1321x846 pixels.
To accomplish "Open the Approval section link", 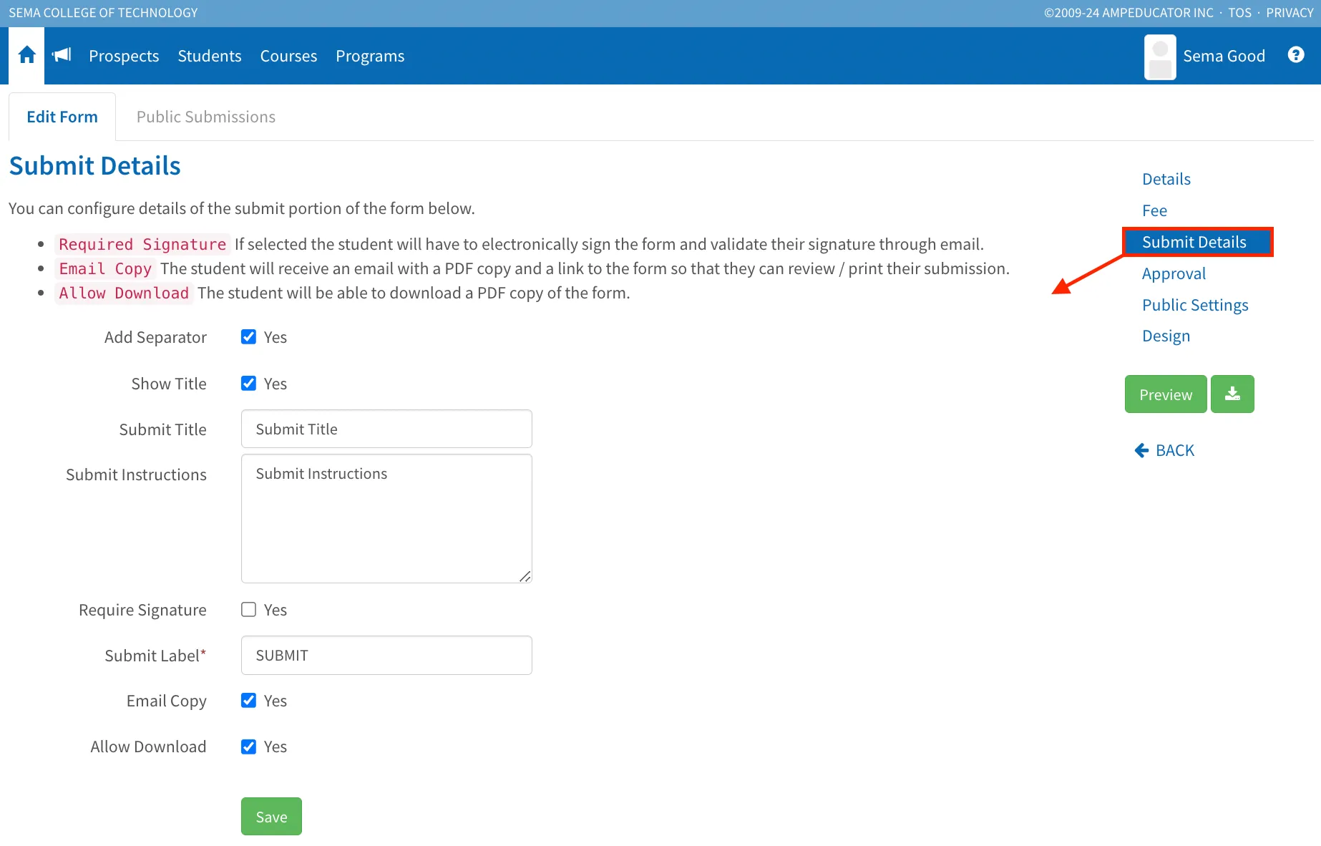I will (x=1174, y=273).
